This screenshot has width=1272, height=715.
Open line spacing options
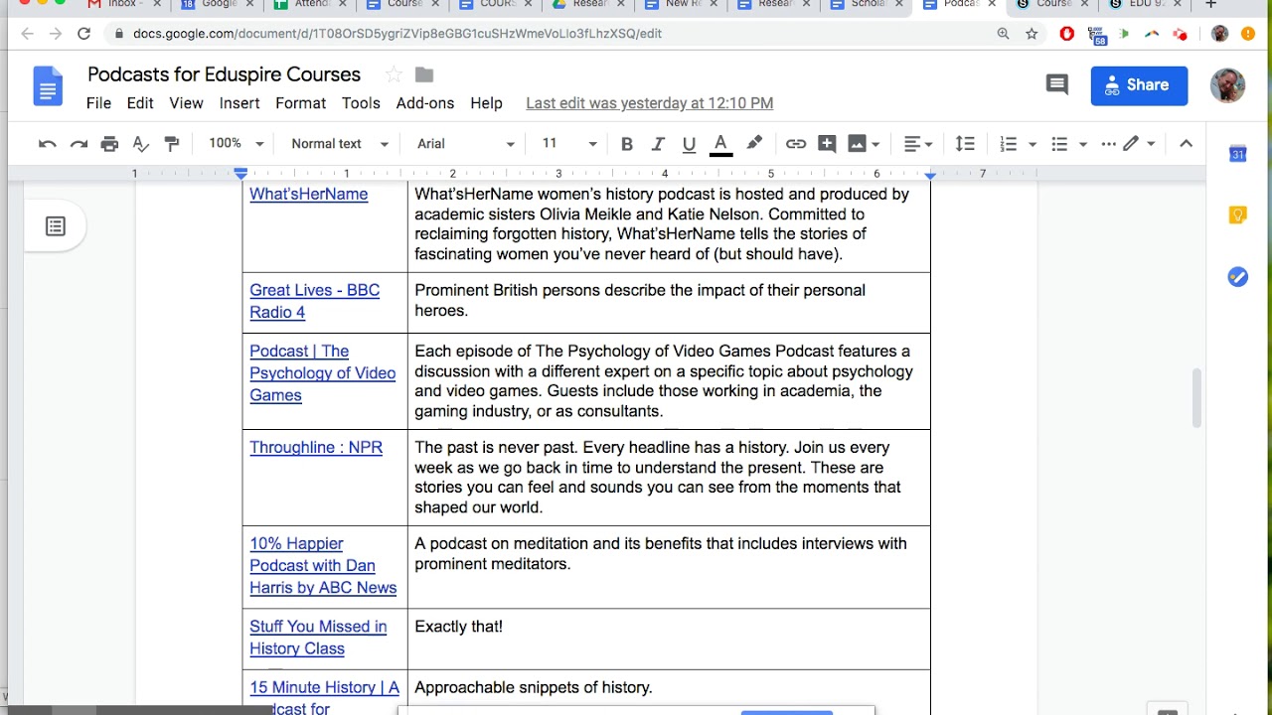pos(965,144)
